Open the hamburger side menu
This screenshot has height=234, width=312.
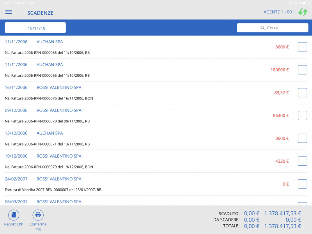point(8,12)
